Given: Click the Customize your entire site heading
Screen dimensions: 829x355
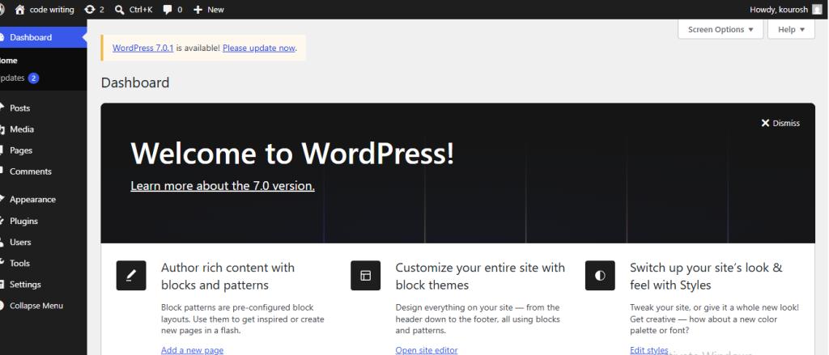Looking at the screenshot, I should click(x=480, y=277).
